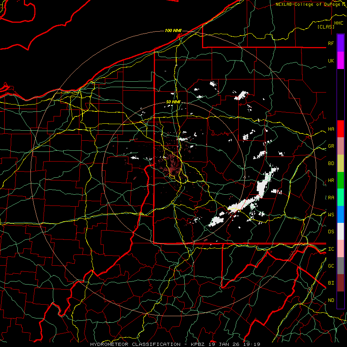Click the 'WS' legend label text
This screenshot has width=347, height=347.
point(331,214)
